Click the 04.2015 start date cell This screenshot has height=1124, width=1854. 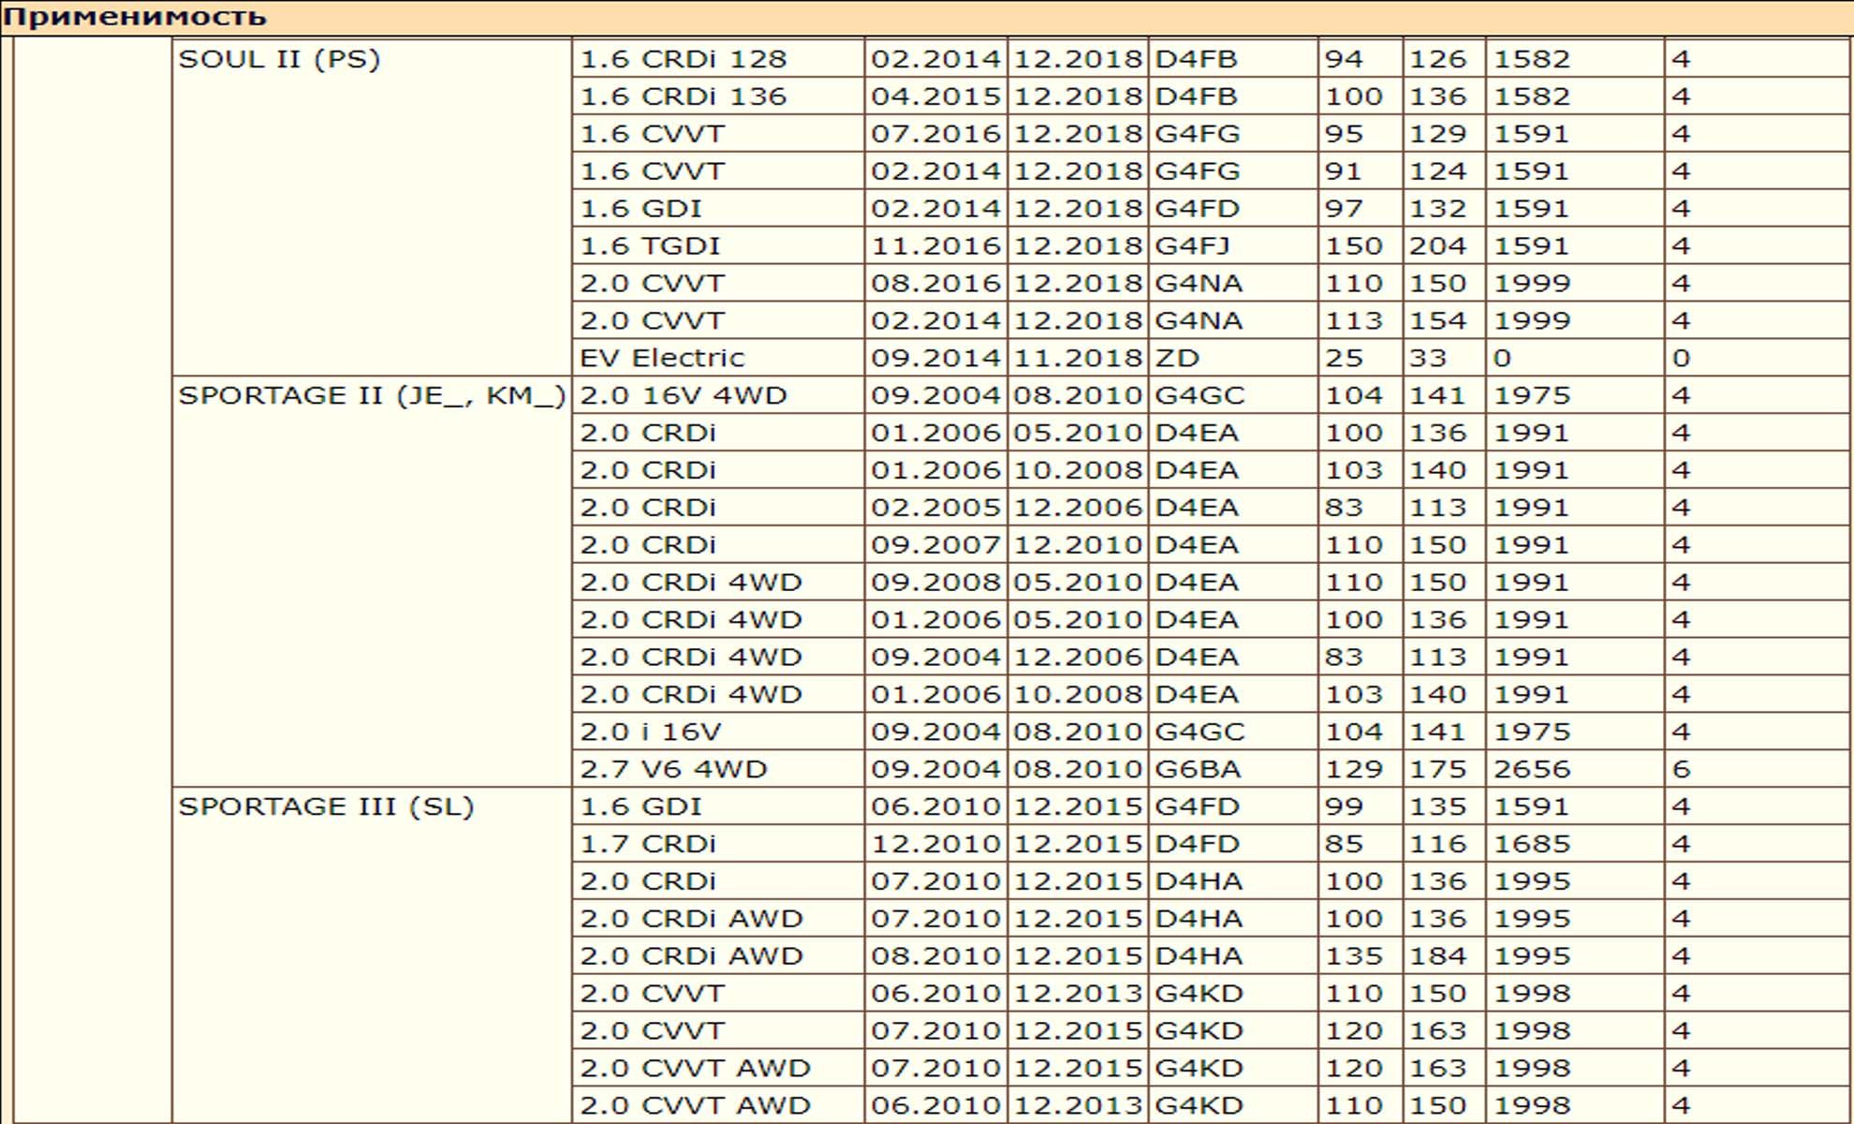935,96
